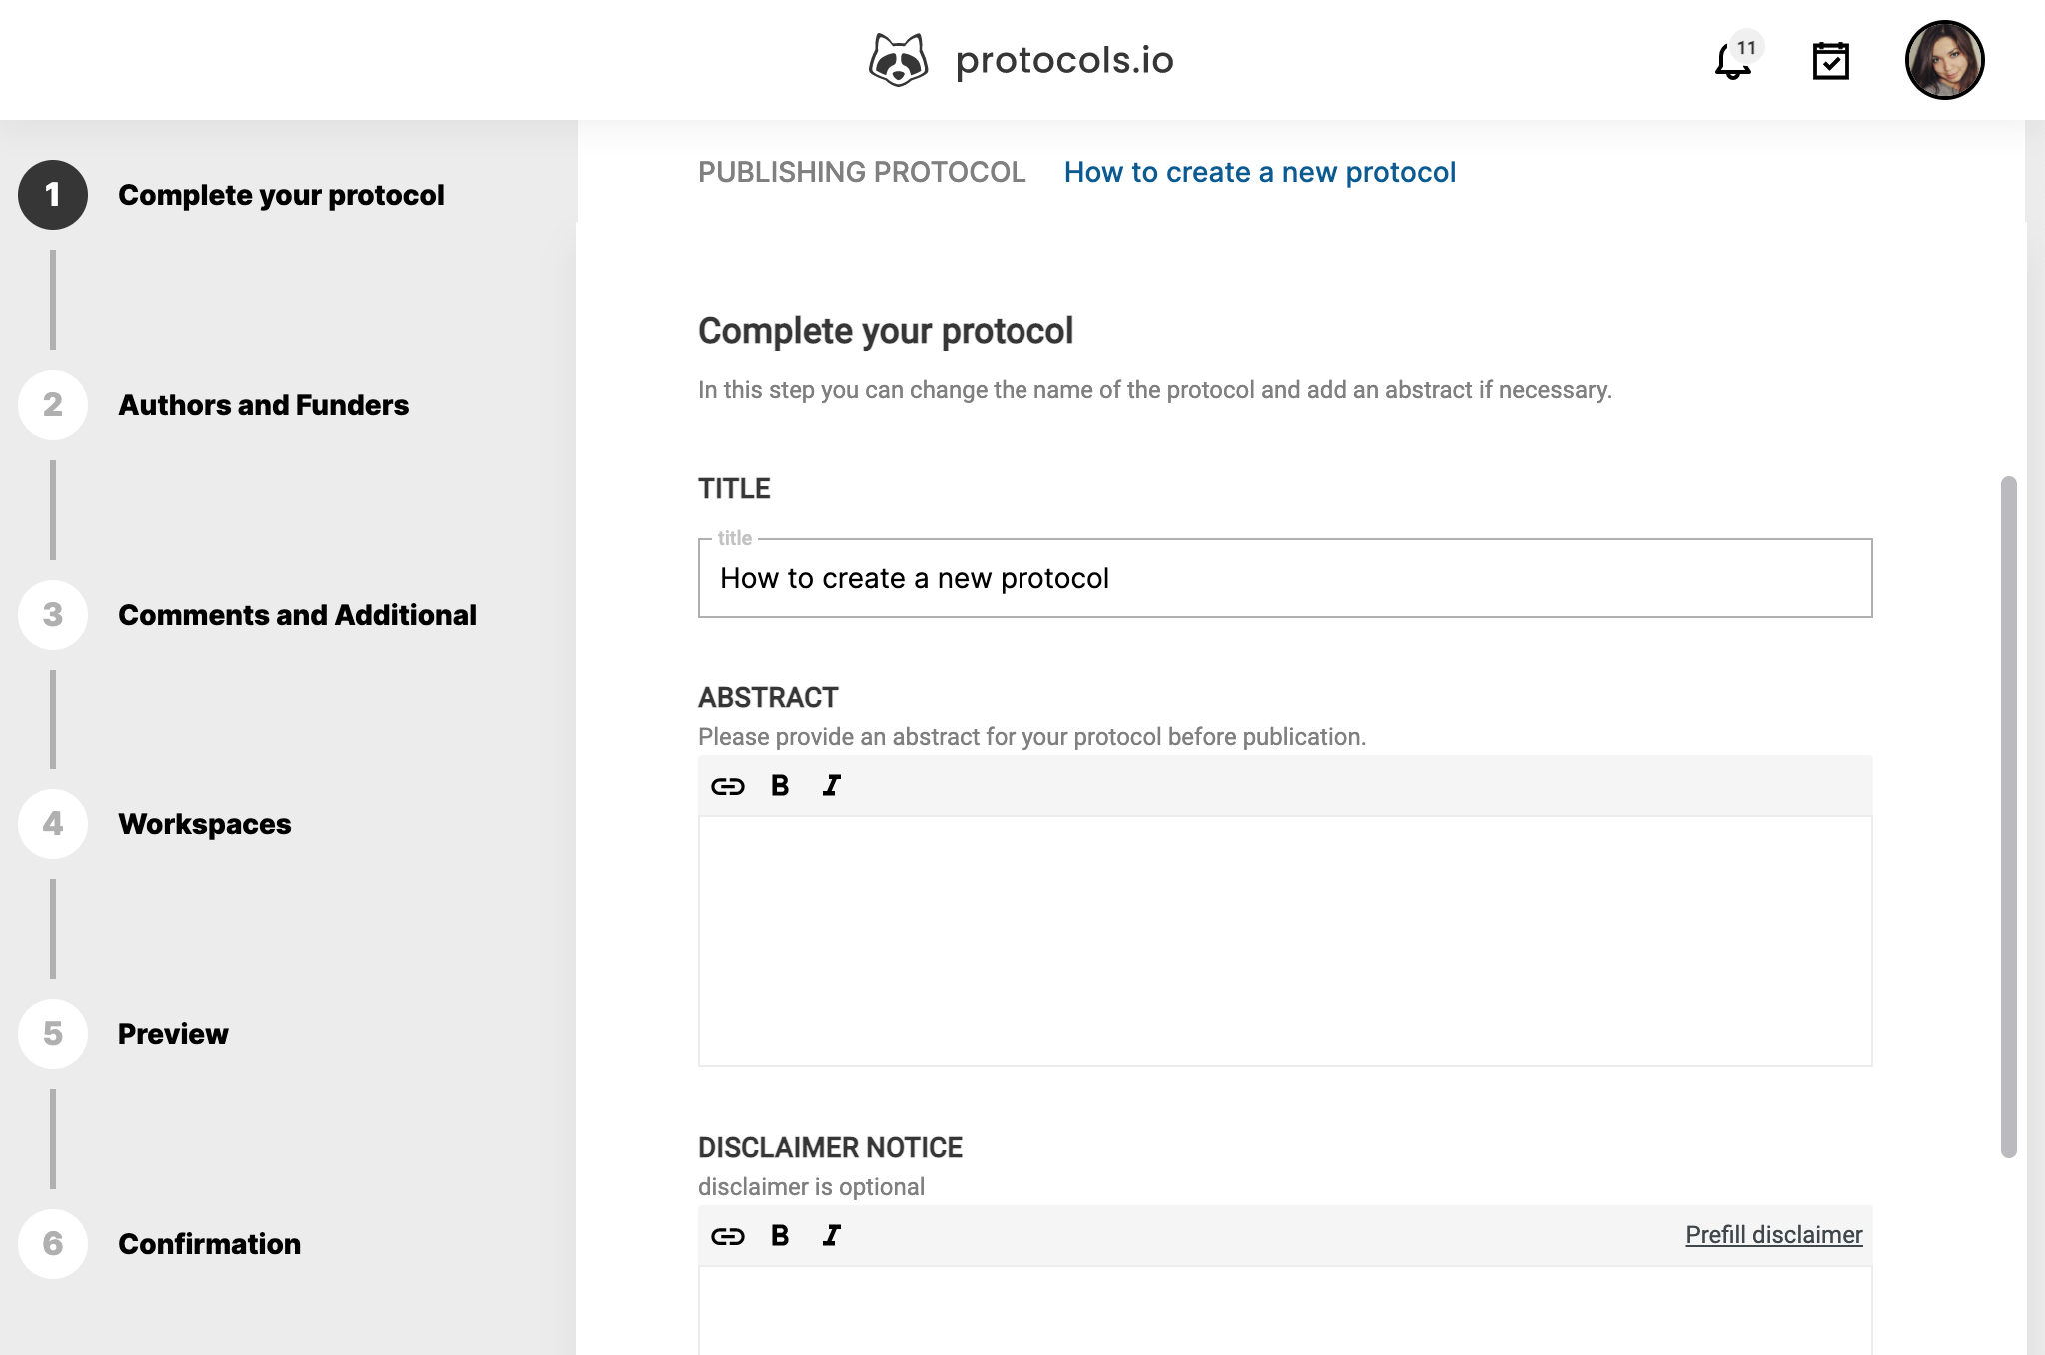Click the Prefill disclaimer link
The width and height of the screenshot is (2045, 1355).
click(1773, 1235)
